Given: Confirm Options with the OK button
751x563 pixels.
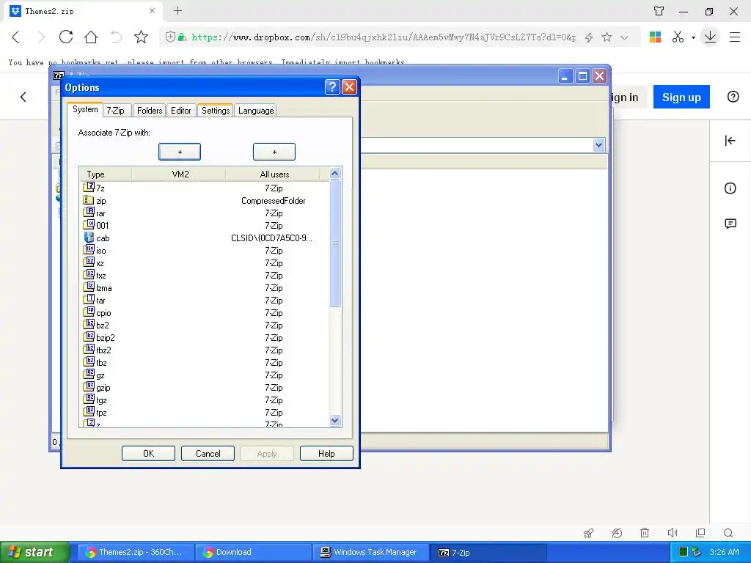Looking at the screenshot, I should coord(148,453).
